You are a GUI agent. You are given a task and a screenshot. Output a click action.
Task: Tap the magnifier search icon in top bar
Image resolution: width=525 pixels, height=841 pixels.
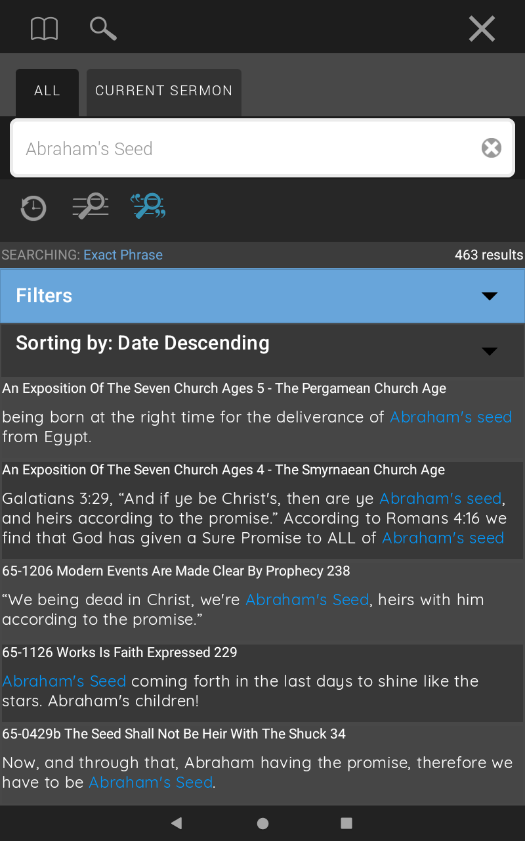pyautogui.click(x=103, y=29)
